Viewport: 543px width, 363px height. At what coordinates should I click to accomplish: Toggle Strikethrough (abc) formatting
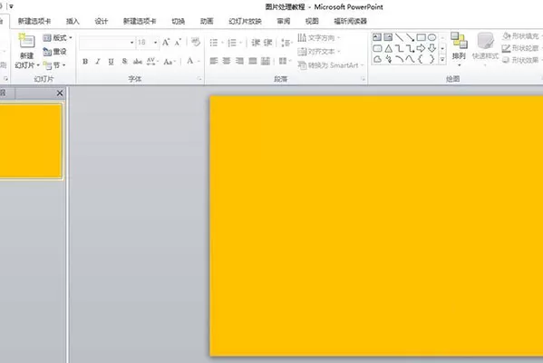138,62
